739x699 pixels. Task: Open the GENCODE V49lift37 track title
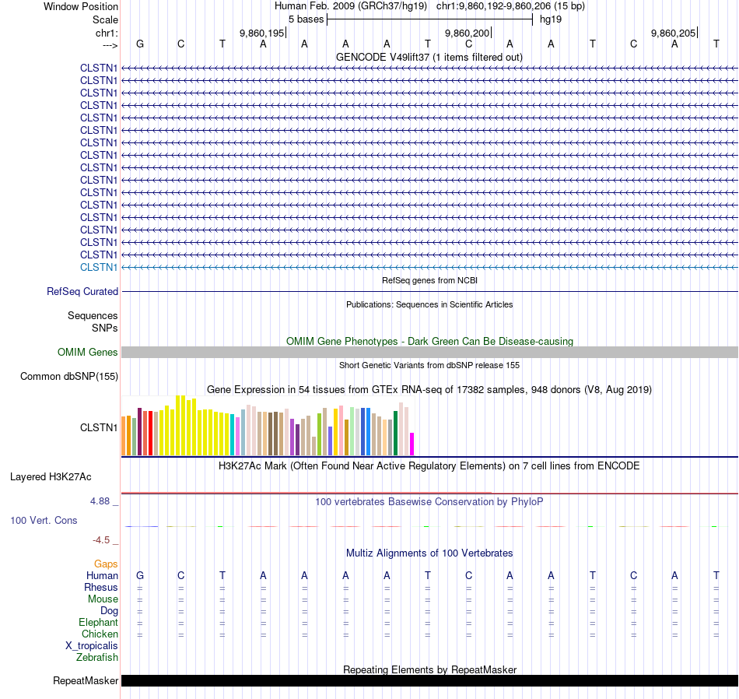pos(429,57)
